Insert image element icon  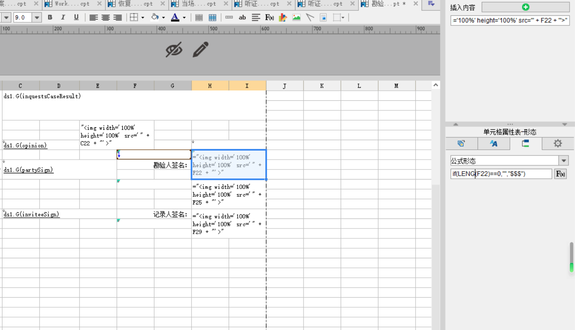pyautogui.click(x=296, y=17)
